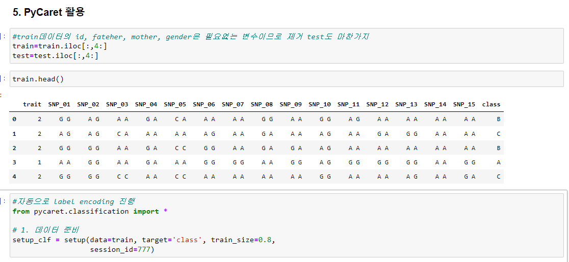Click the 'G A' cell under SNP_15 in row 4
This screenshot has width=569, height=262.
pos(470,177)
